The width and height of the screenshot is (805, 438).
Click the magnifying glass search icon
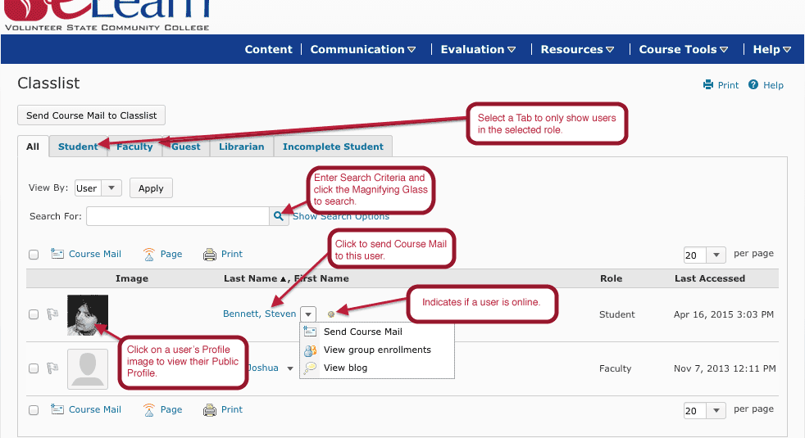279,216
